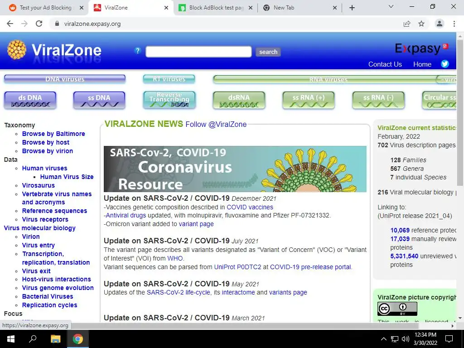The width and height of the screenshot is (464, 348).
Task: Select the ss DNA category button
Action: coord(99,100)
